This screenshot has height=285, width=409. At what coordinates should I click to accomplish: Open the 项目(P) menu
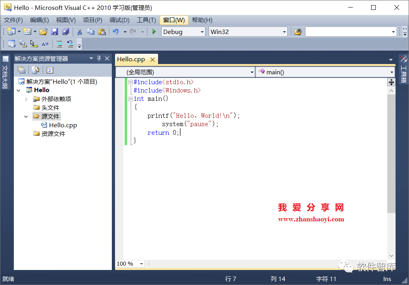pyautogui.click(x=92, y=20)
